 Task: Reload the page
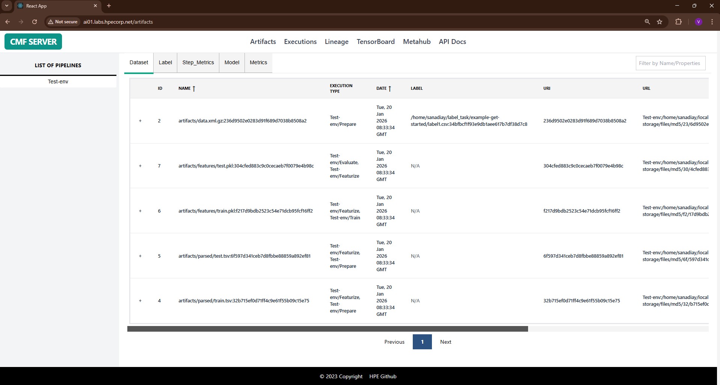[x=34, y=22]
